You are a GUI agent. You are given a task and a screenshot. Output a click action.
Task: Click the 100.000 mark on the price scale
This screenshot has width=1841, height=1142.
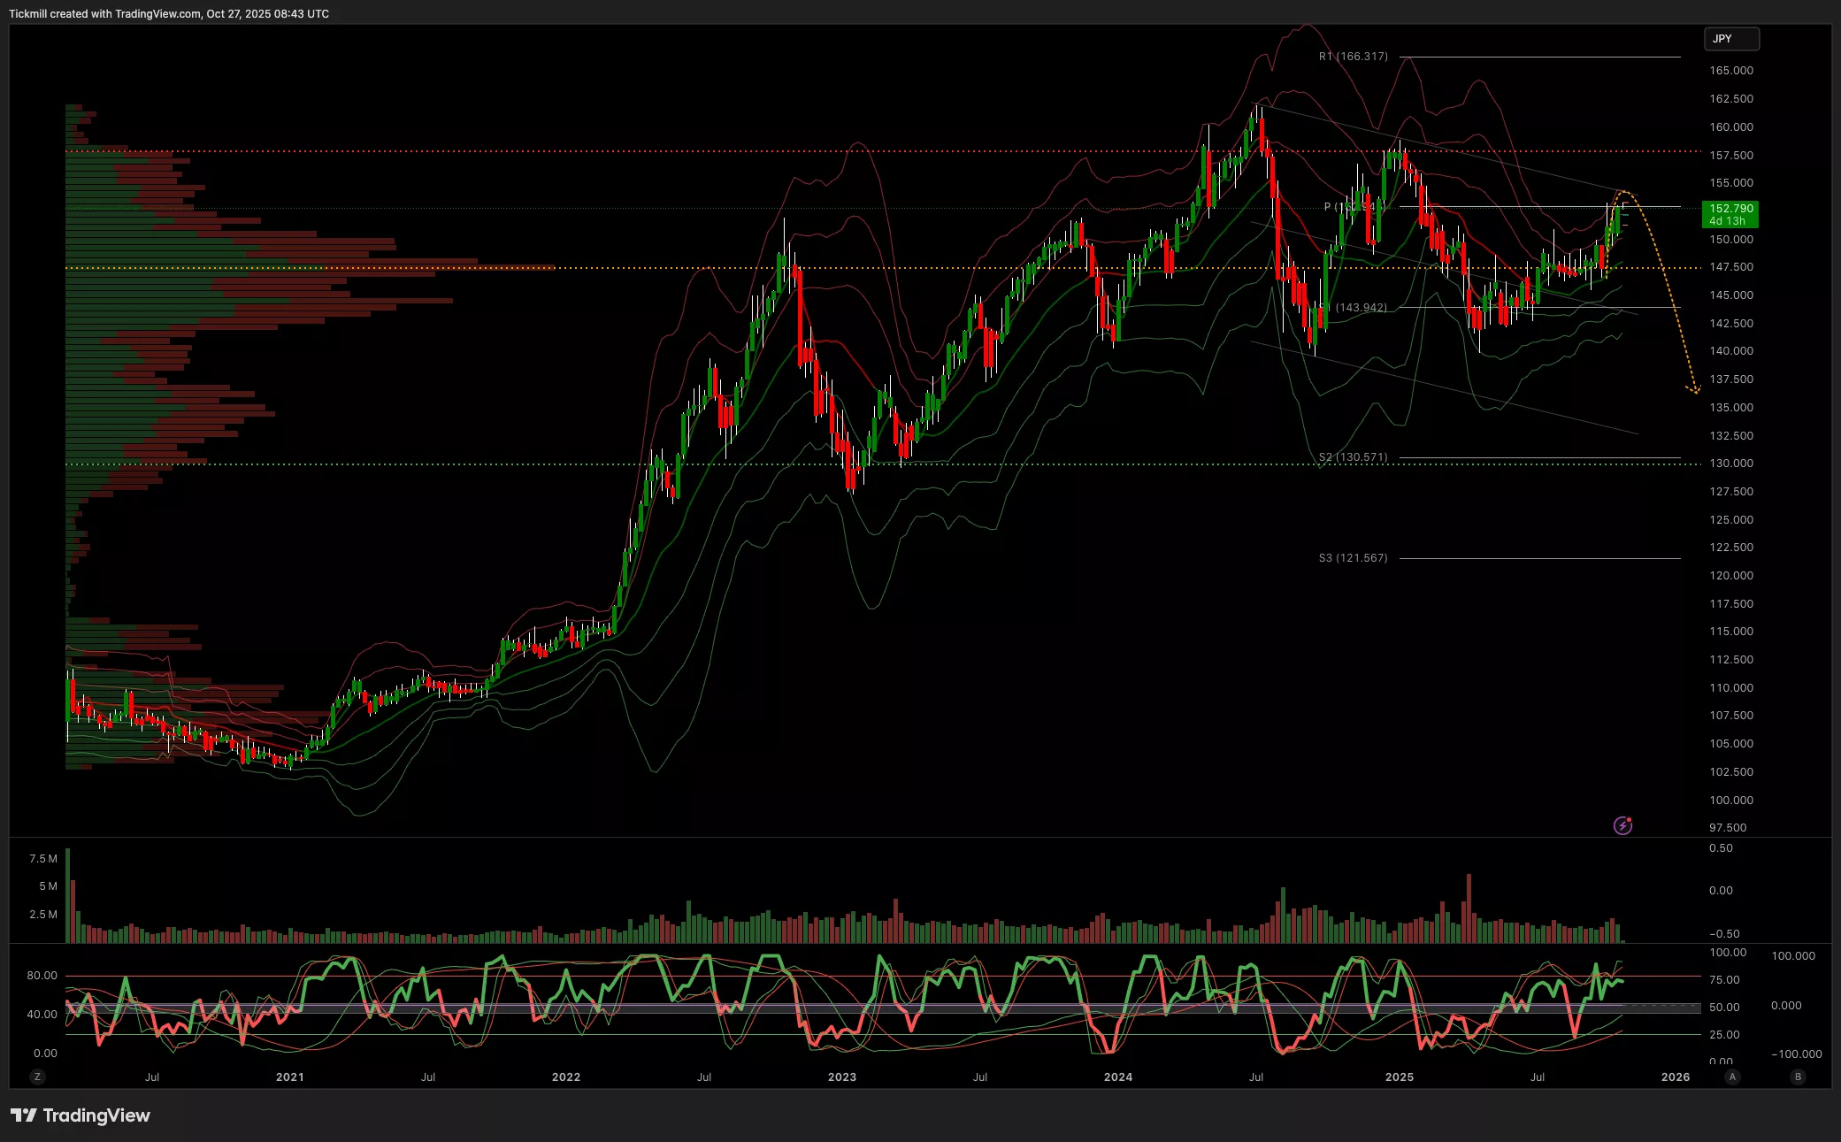(1730, 800)
